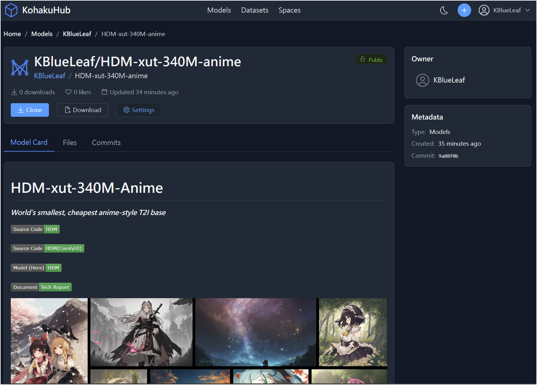This screenshot has width=537, height=385.
Task: Open the gray-haired swordswoman sample image
Action: [x=141, y=332]
